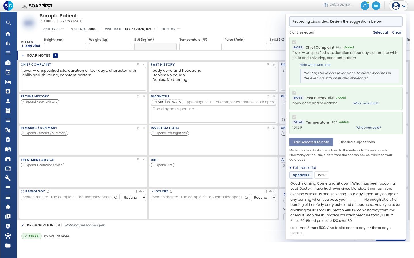Toggle the Chief Complaint suggestion checkbox
The height and width of the screenshot is (258, 414).
click(x=294, y=42)
